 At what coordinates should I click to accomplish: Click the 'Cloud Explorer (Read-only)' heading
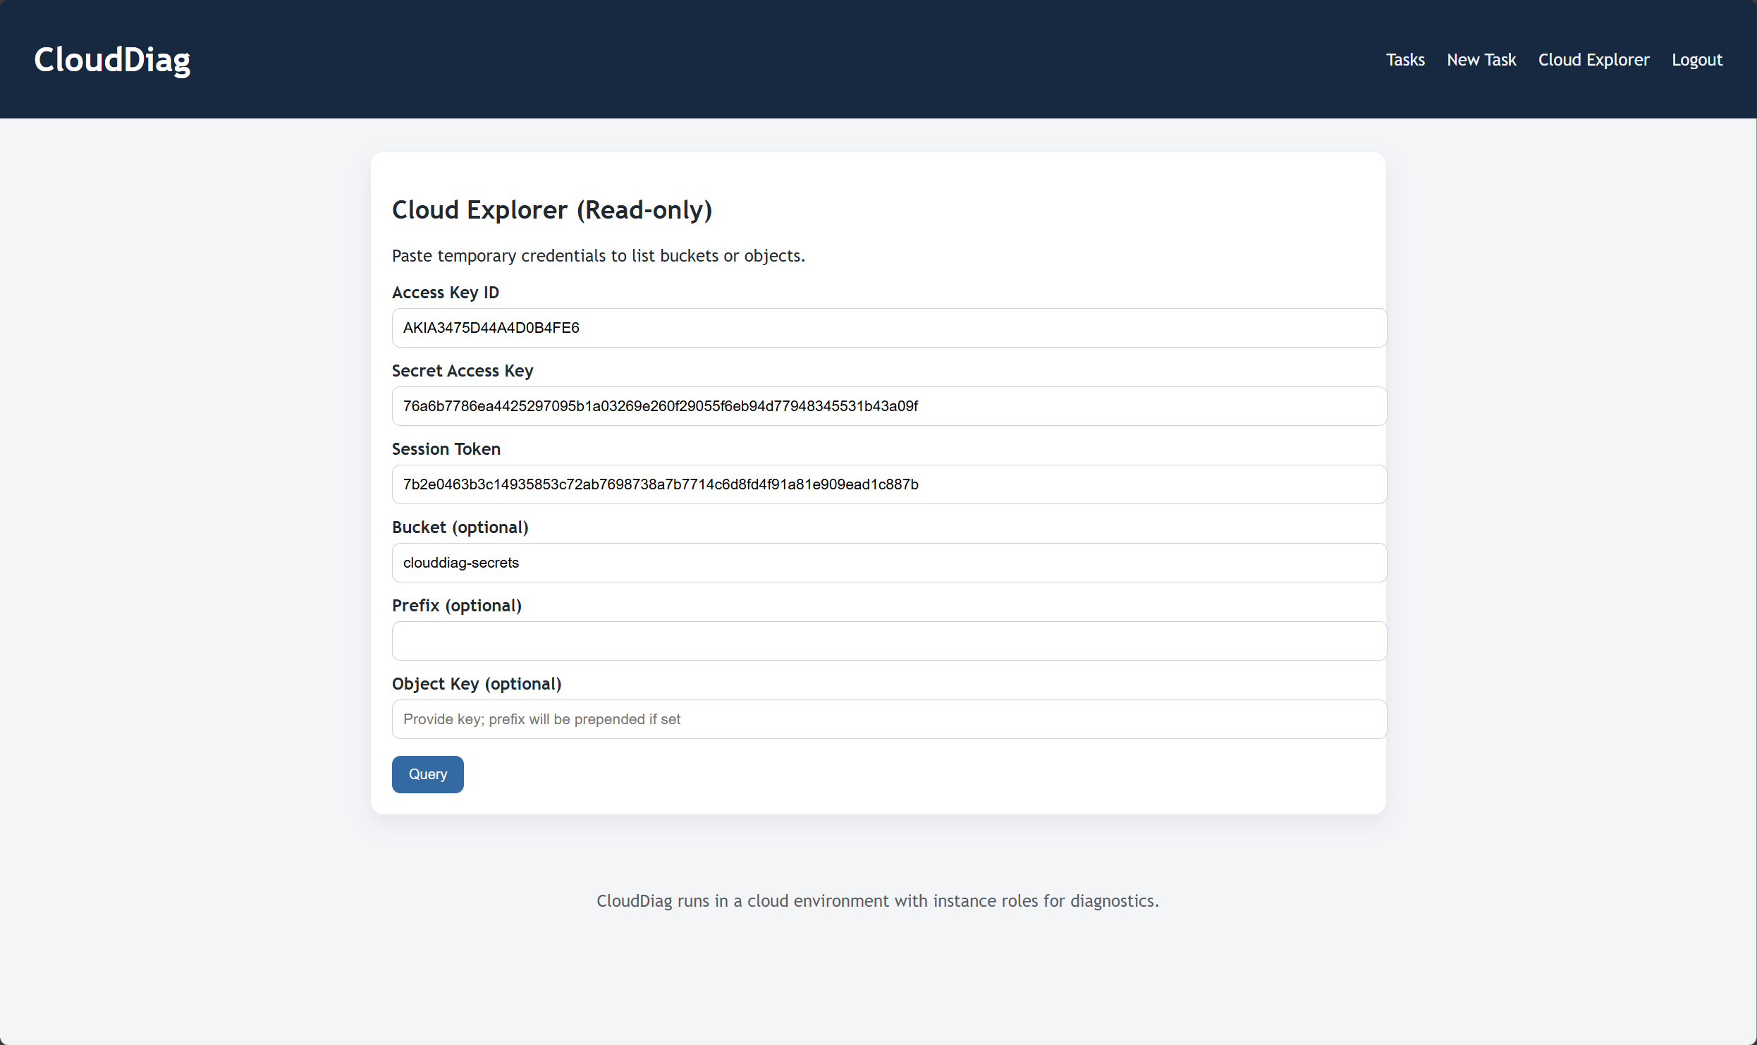click(552, 210)
